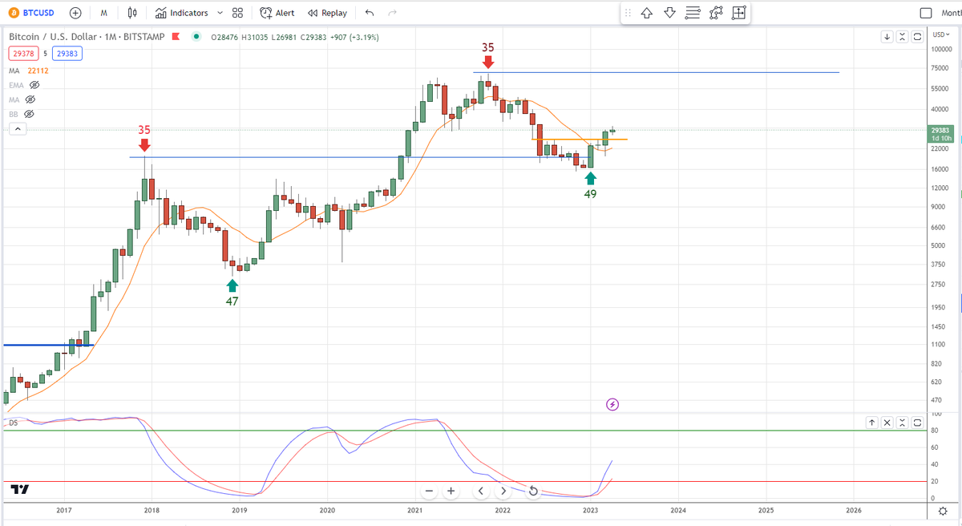This screenshot has width=962, height=526.
Task: Select the short orange horizontal line
Action: (580, 140)
